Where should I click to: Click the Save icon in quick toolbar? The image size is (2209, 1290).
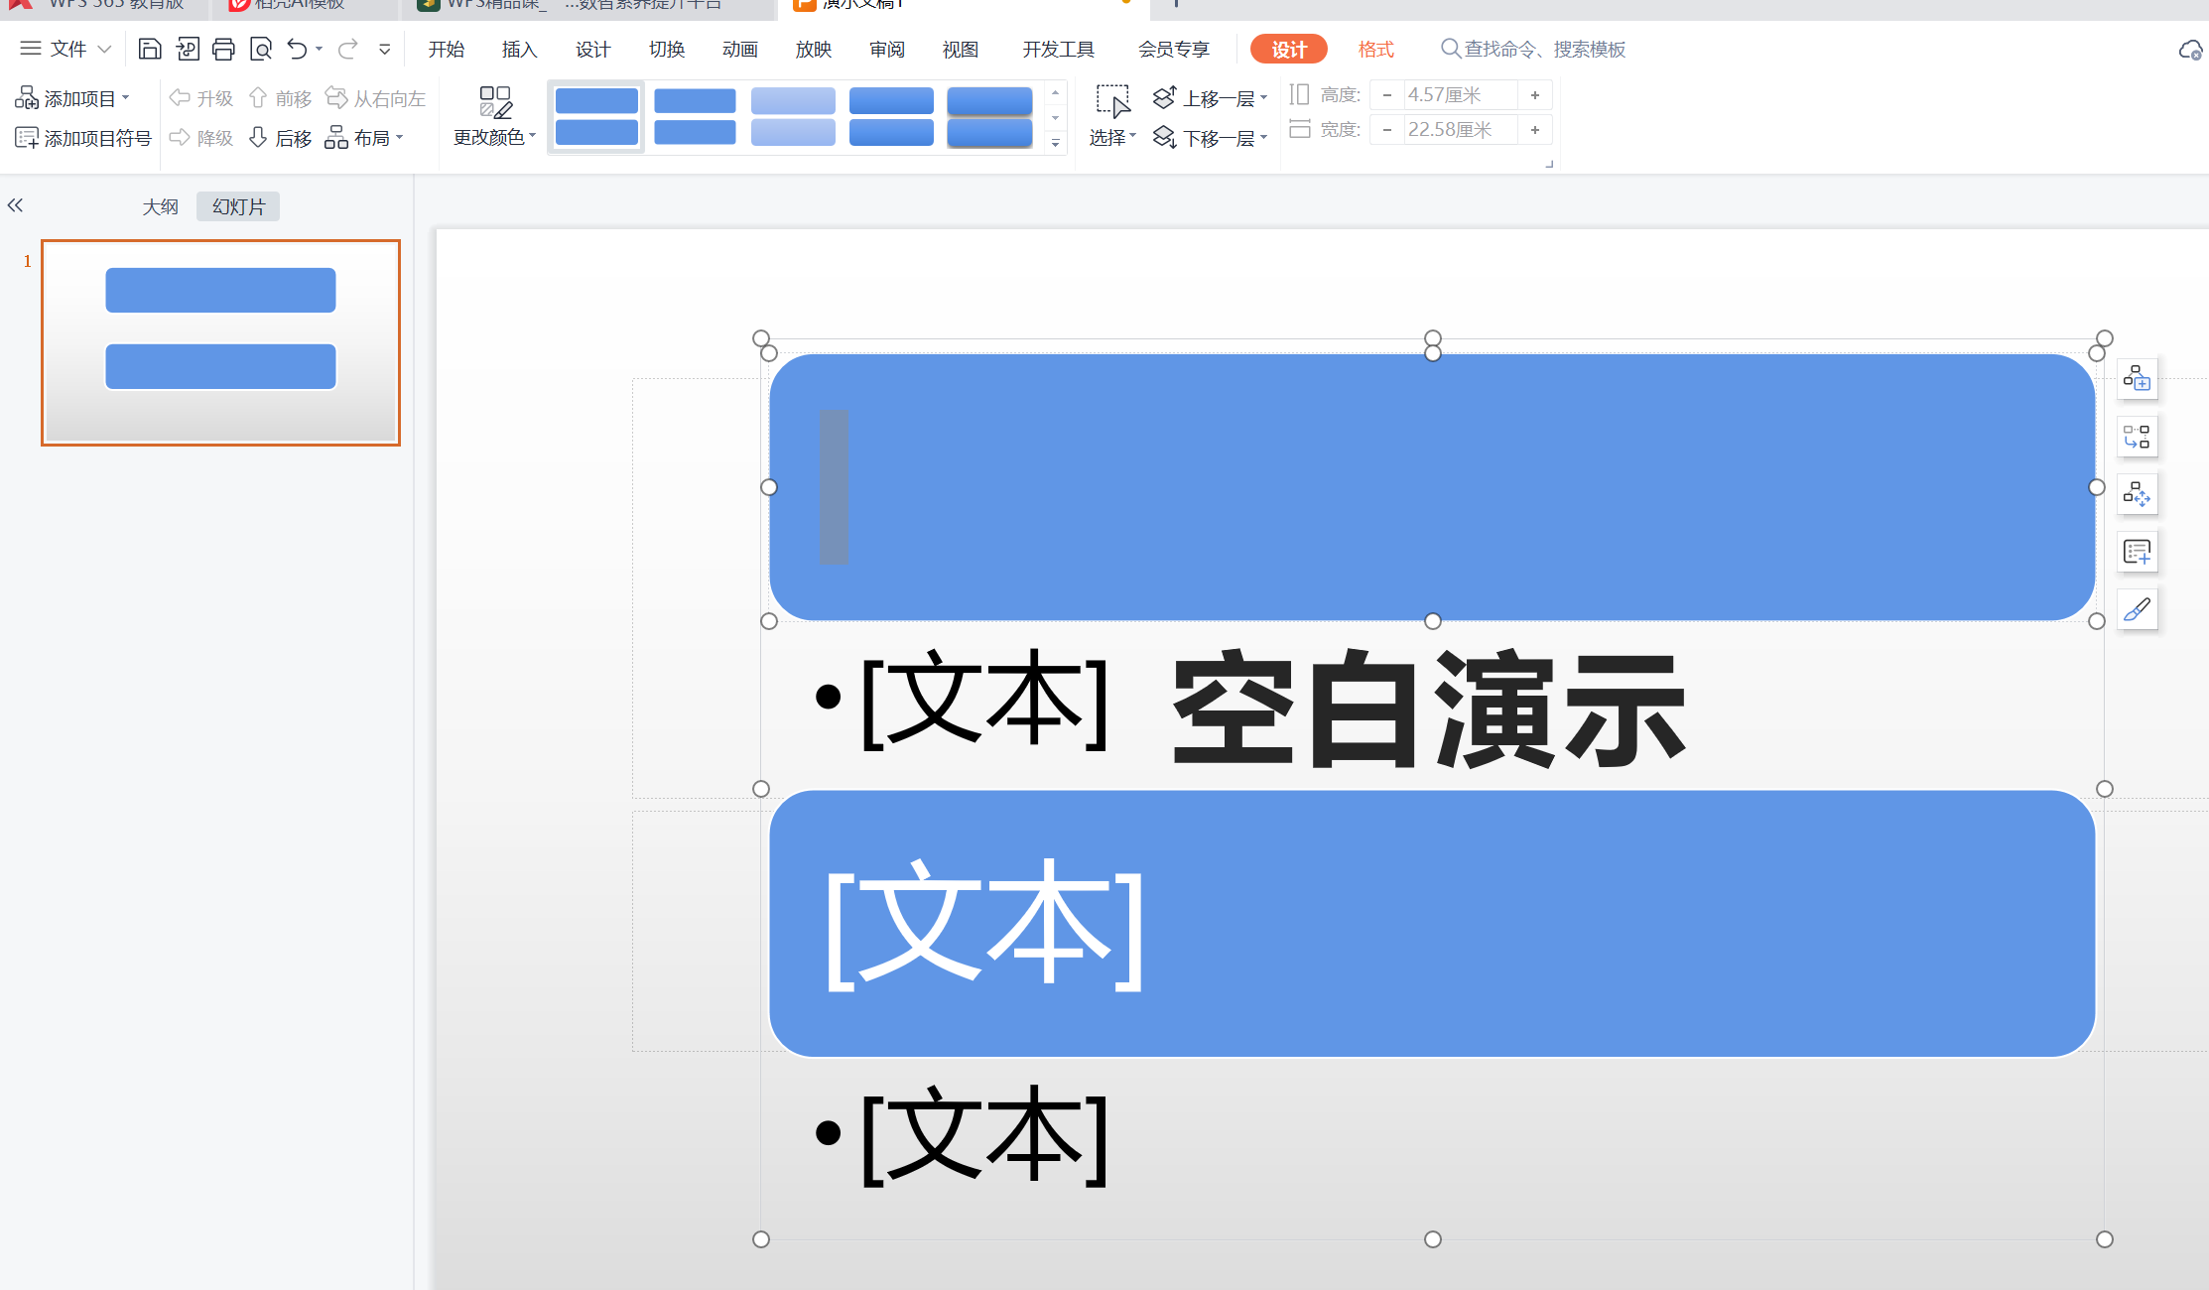[149, 49]
